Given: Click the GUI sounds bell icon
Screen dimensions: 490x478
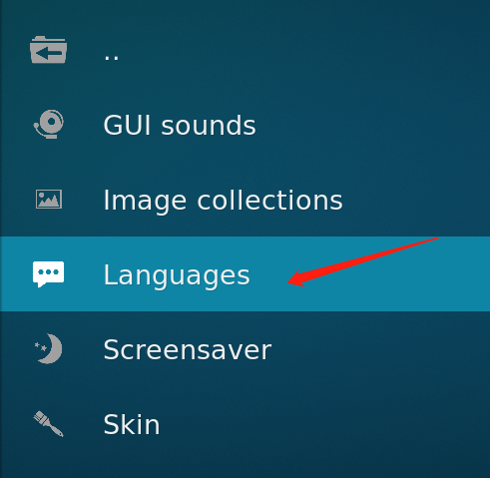Looking at the screenshot, I should point(49,124).
